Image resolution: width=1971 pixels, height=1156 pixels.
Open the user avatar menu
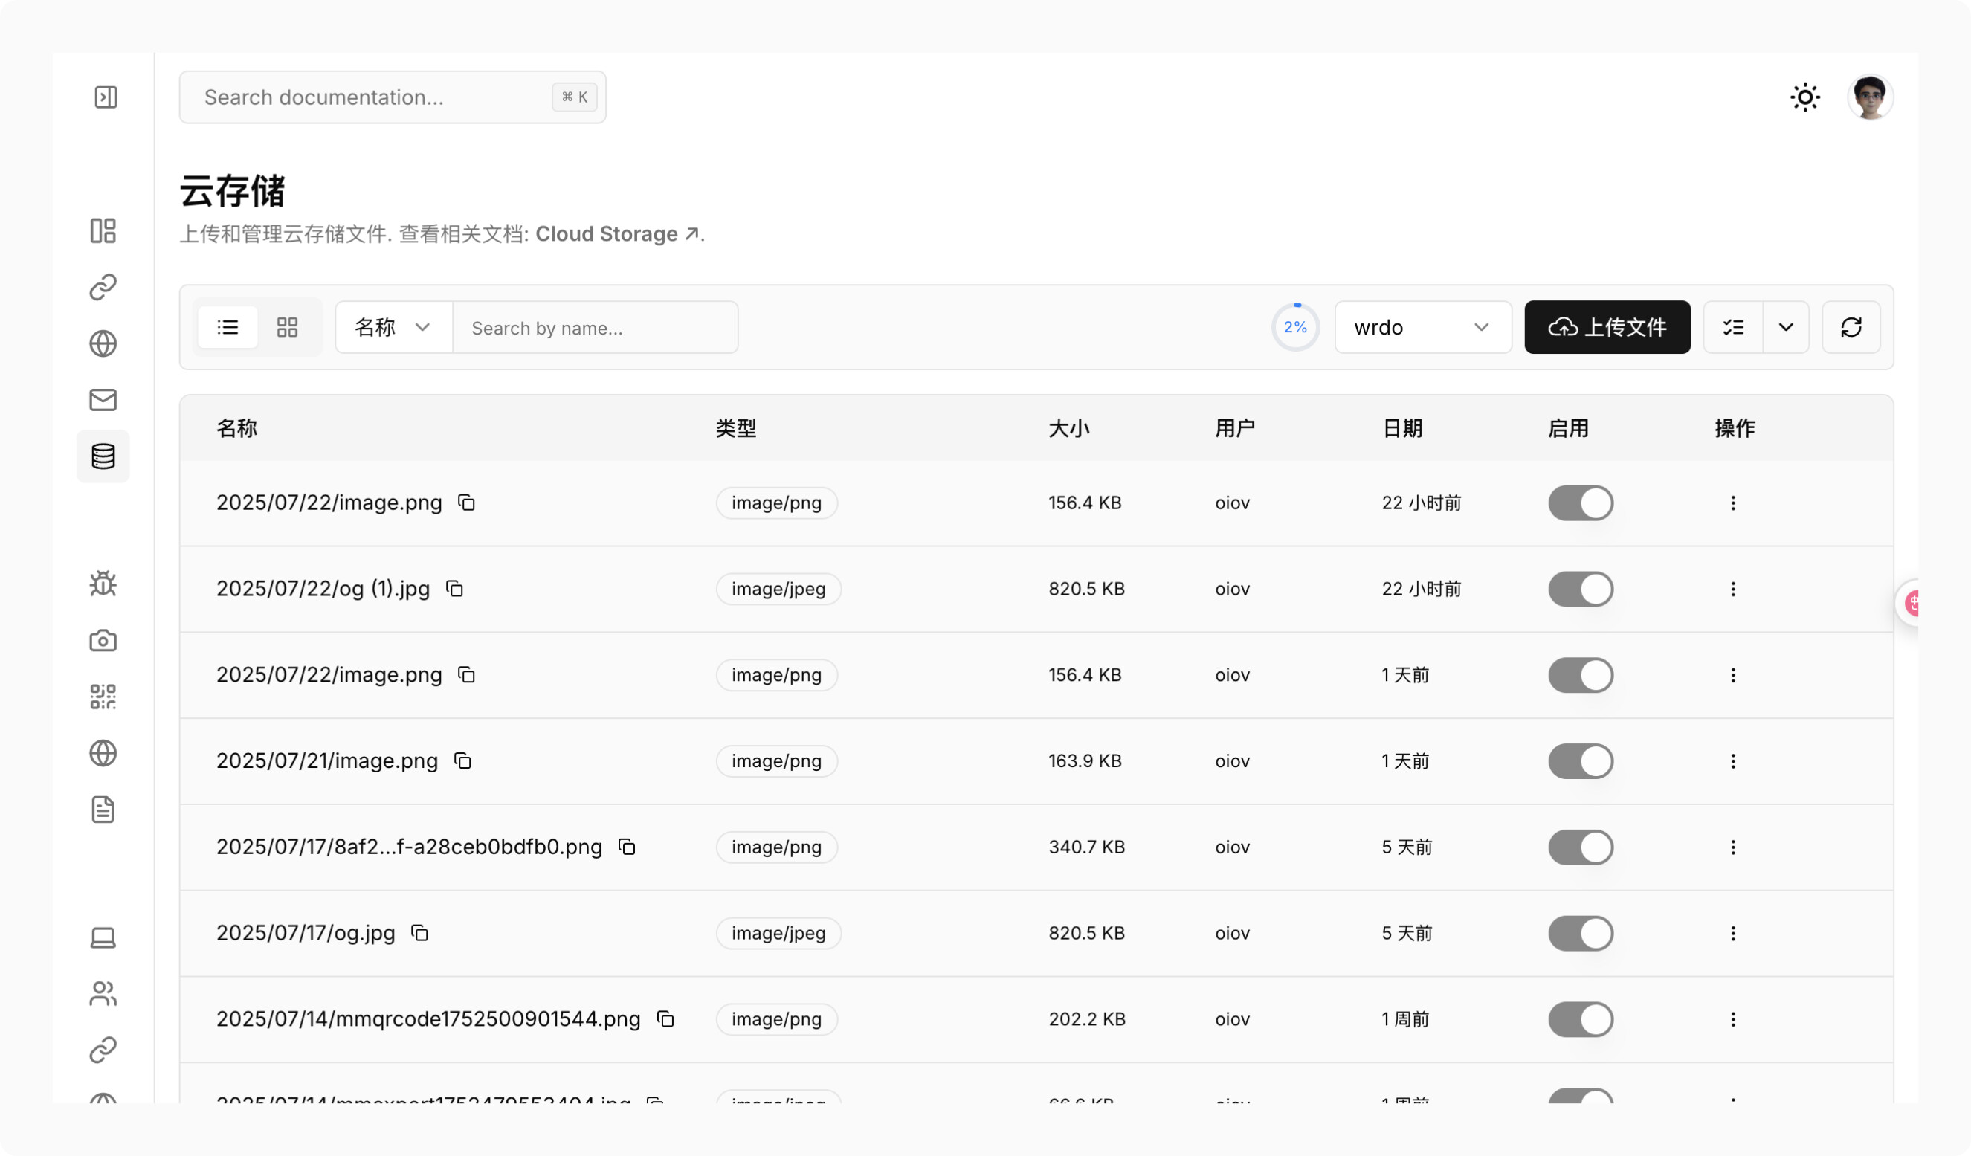[x=1870, y=98]
